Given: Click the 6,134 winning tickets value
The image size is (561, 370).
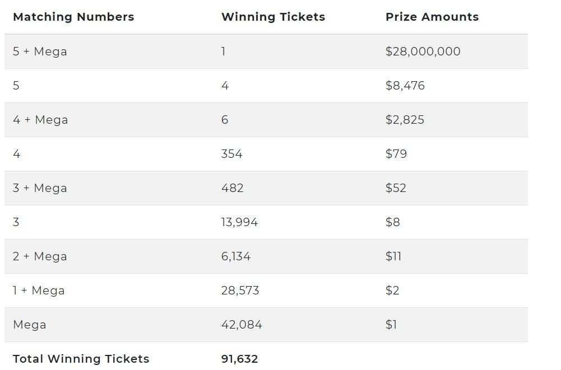Looking at the screenshot, I should [236, 256].
